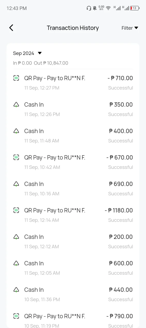Tap the Transaction History title
This screenshot has width=146, height=328.
pos(73,28)
